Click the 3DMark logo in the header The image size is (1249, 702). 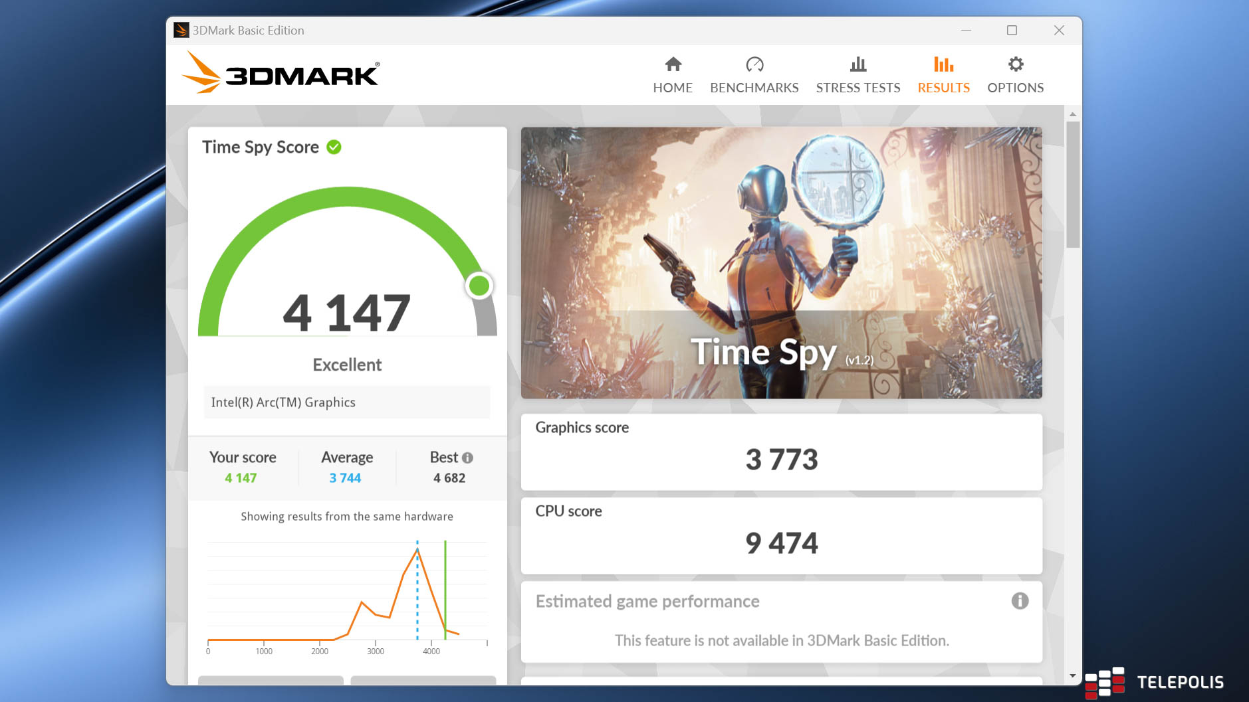click(281, 74)
